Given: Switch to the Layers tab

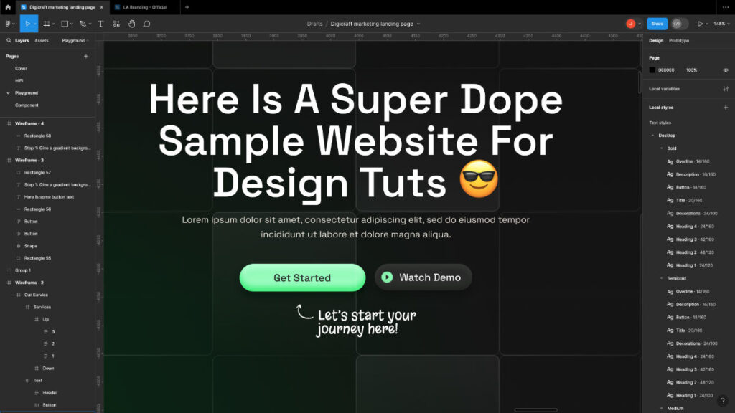Looking at the screenshot, I should [22, 41].
